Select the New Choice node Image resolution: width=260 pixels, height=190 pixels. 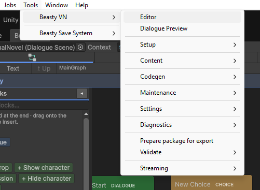pos(211,183)
